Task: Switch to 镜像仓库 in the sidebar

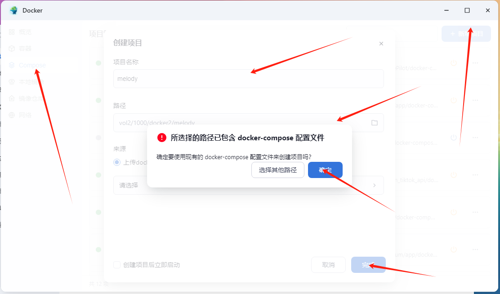Action: pos(27,98)
